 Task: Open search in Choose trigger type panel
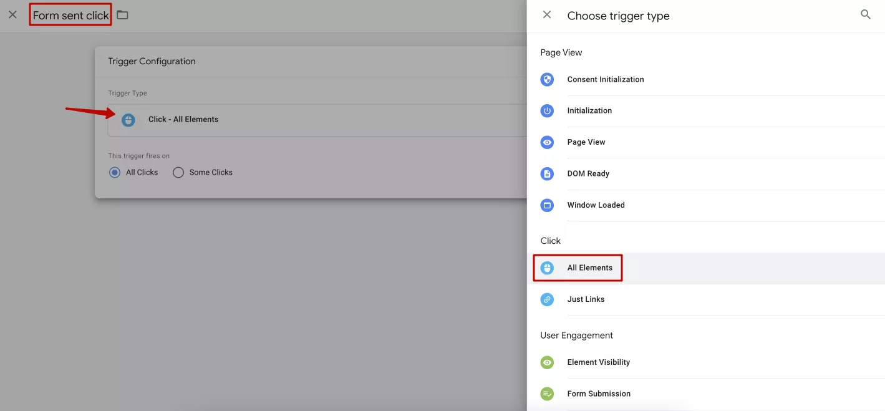(x=866, y=14)
